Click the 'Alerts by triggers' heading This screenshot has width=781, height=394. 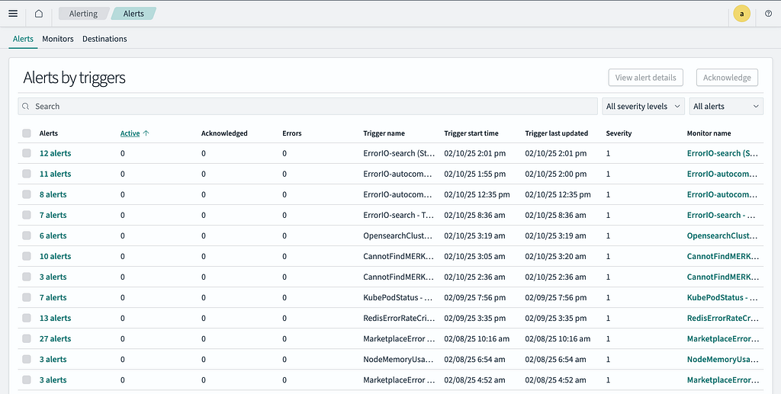pos(74,78)
